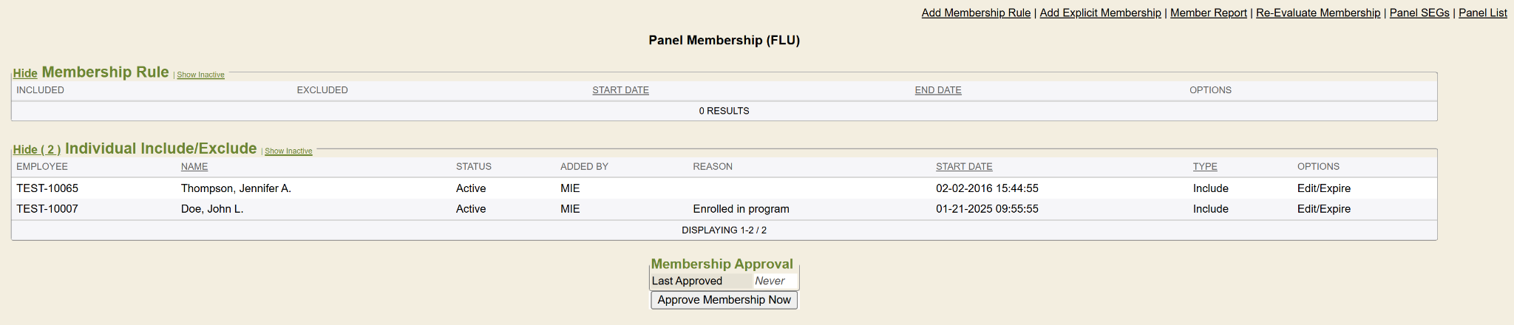Image resolution: width=1514 pixels, height=325 pixels.
Task: Sort individual members by Type
Action: pos(1204,167)
